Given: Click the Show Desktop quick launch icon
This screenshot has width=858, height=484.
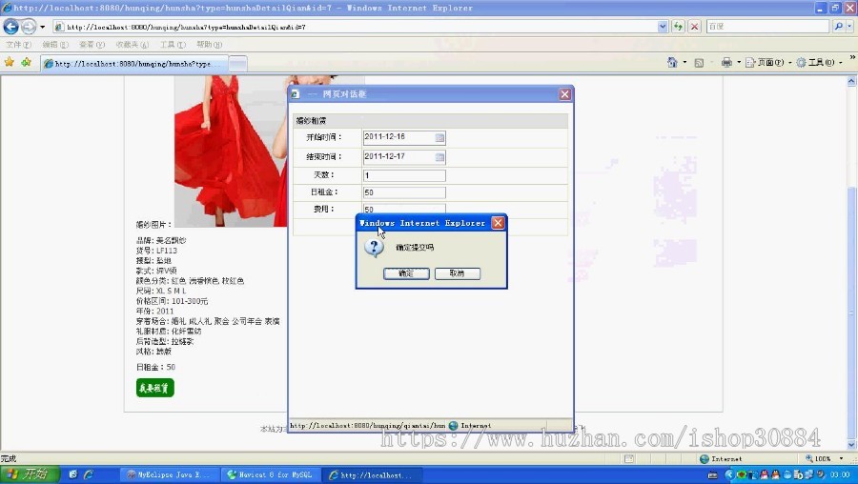Looking at the screenshot, I should (72, 474).
